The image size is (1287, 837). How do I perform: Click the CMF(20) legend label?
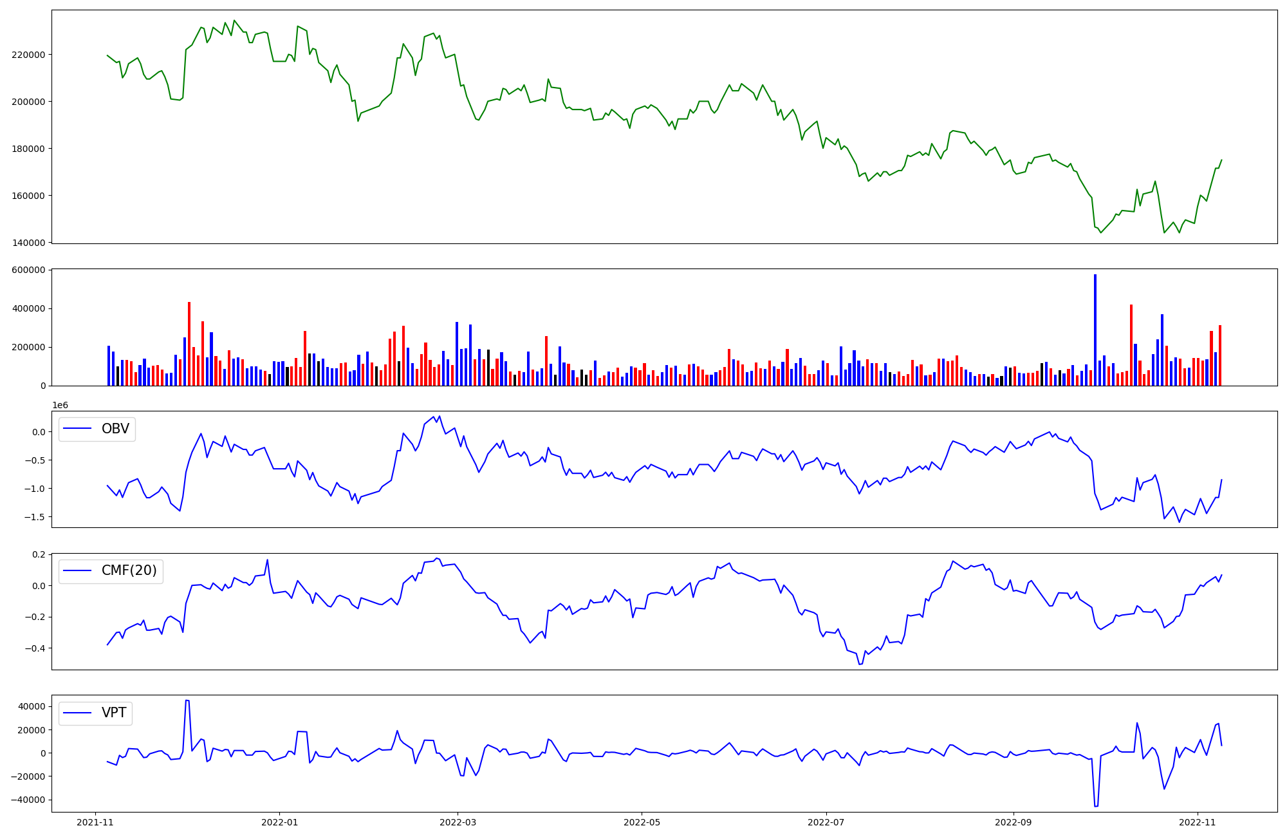pyautogui.click(x=129, y=571)
